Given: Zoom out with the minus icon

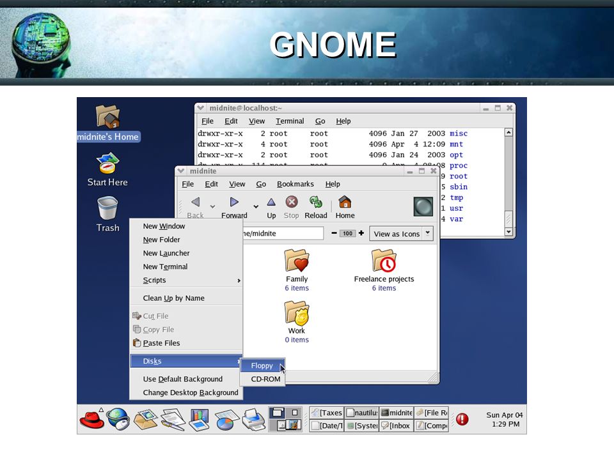Looking at the screenshot, I should click(334, 233).
